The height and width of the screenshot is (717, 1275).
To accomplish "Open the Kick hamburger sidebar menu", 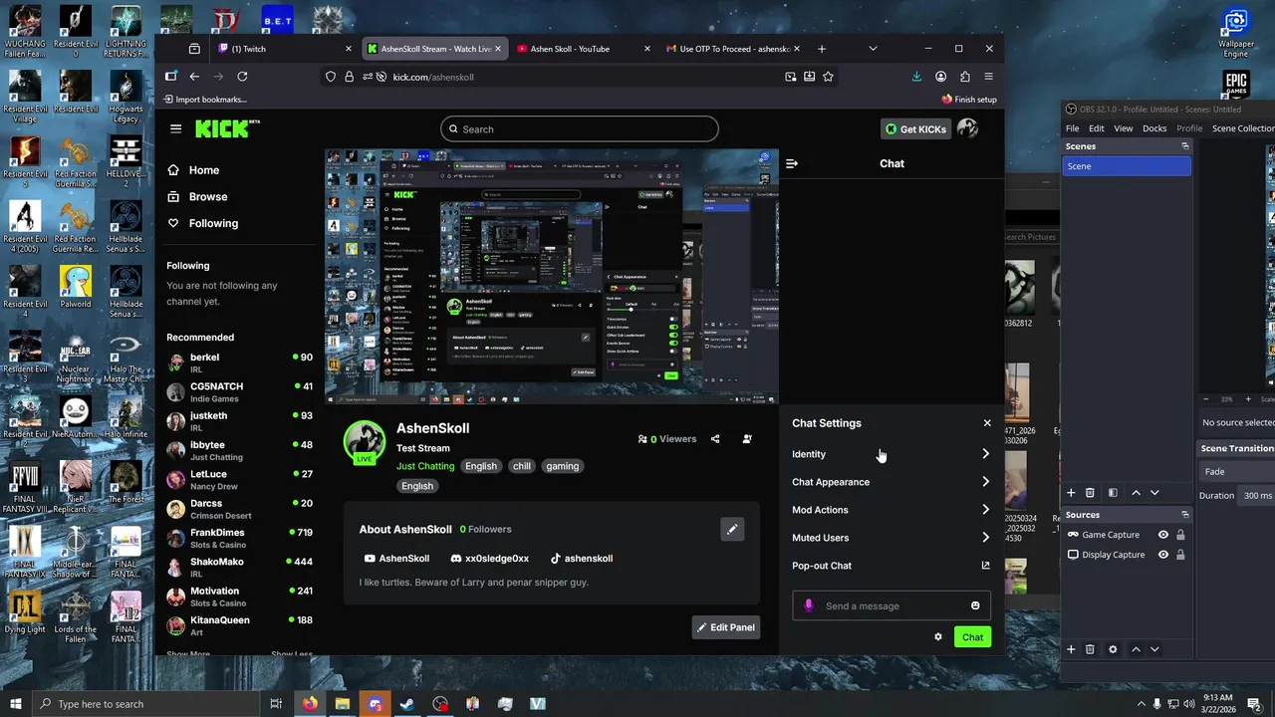I will (175, 128).
